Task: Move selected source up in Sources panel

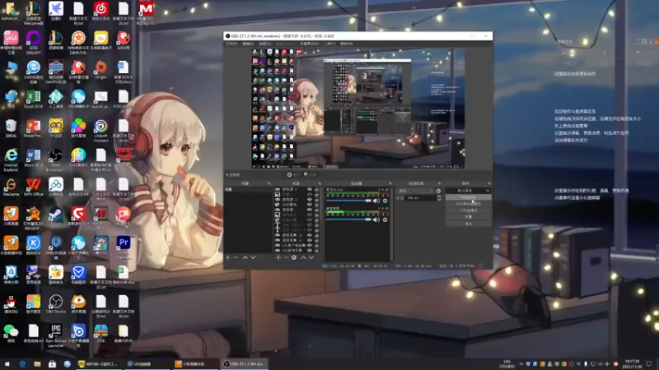Action: point(303,257)
